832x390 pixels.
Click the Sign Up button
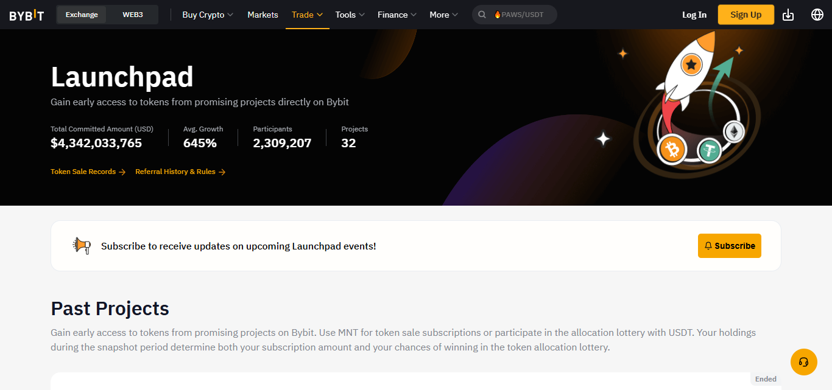[x=746, y=15]
